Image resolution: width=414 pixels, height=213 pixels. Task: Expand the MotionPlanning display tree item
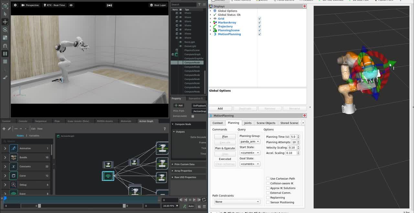click(x=211, y=34)
